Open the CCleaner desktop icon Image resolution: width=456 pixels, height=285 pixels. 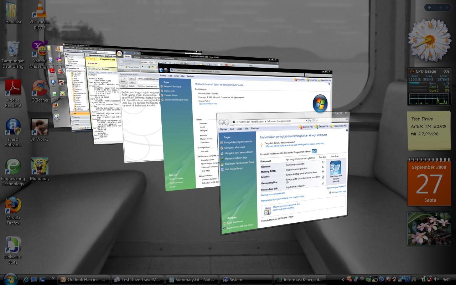[x=40, y=89]
